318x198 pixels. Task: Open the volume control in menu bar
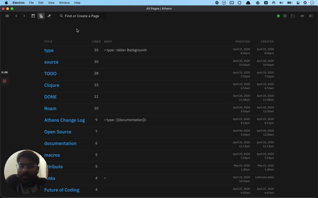(281, 3)
